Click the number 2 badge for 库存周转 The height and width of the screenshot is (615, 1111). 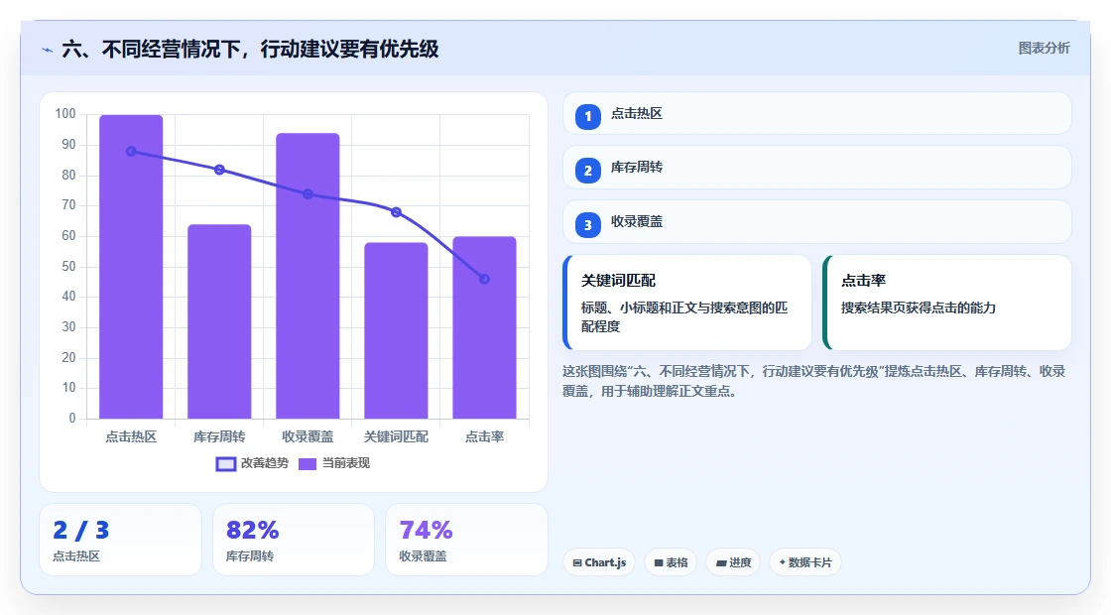pyautogui.click(x=587, y=171)
